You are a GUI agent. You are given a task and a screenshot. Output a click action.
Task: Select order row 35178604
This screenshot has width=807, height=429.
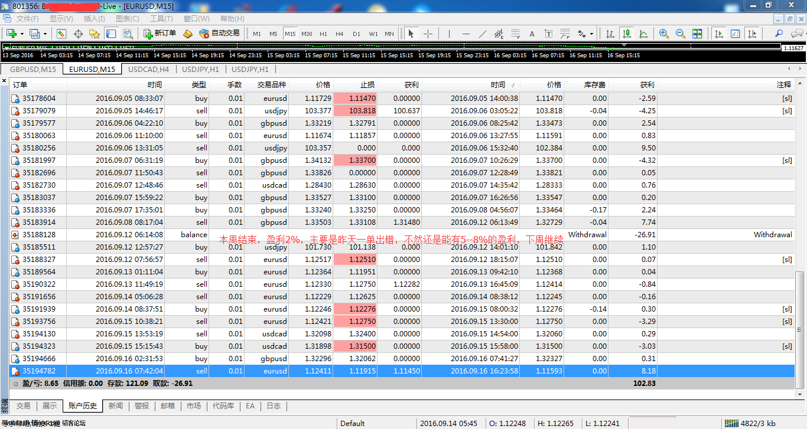click(x=403, y=98)
